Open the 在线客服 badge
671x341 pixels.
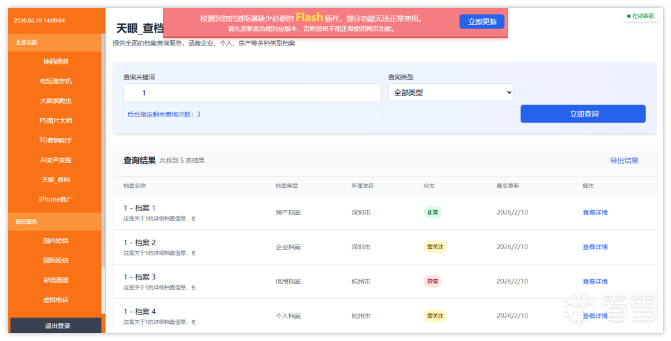click(x=640, y=16)
